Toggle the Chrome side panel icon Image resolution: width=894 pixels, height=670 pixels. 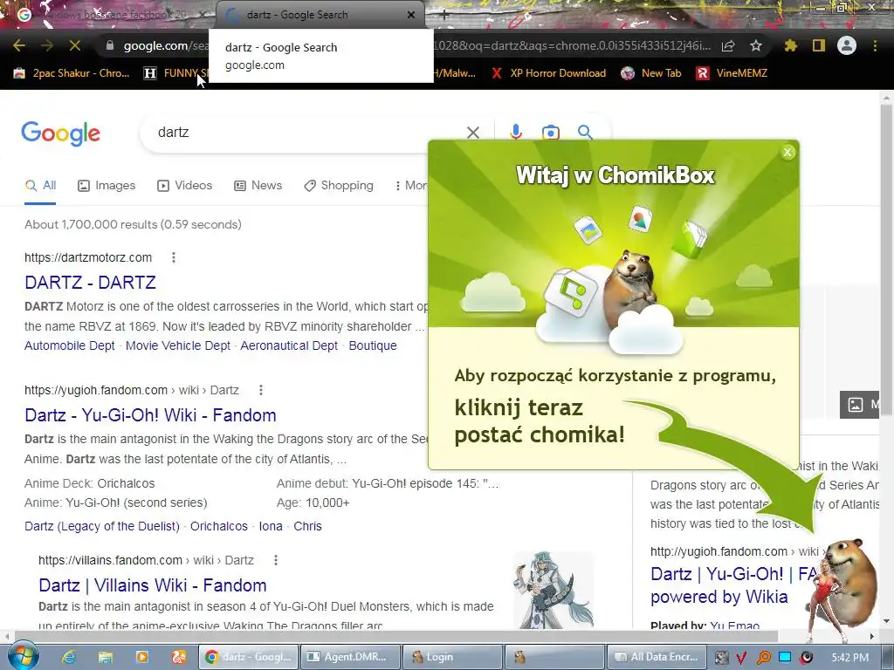pyautogui.click(x=819, y=45)
